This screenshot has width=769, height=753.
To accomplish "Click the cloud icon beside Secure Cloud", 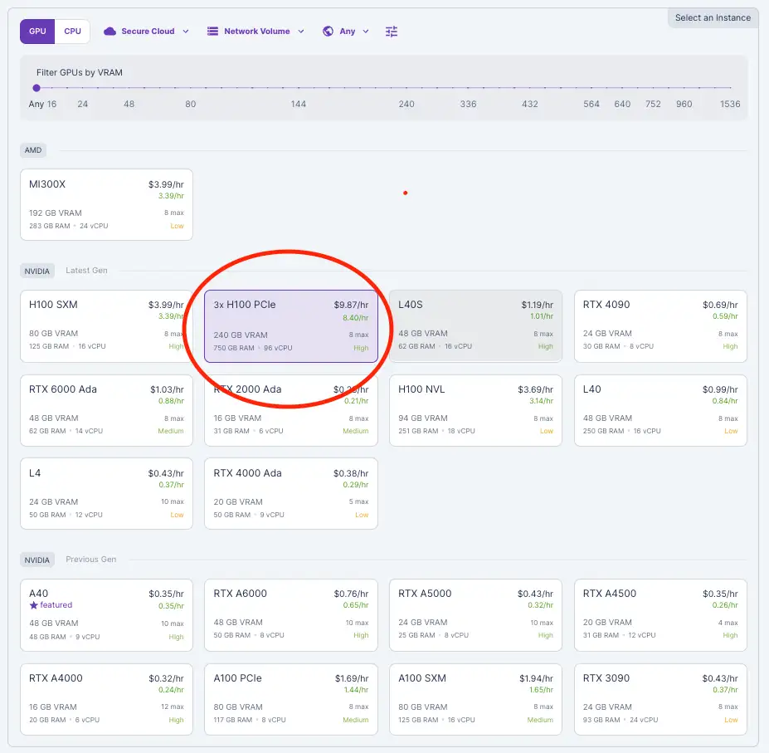I will [x=110, y=32].
